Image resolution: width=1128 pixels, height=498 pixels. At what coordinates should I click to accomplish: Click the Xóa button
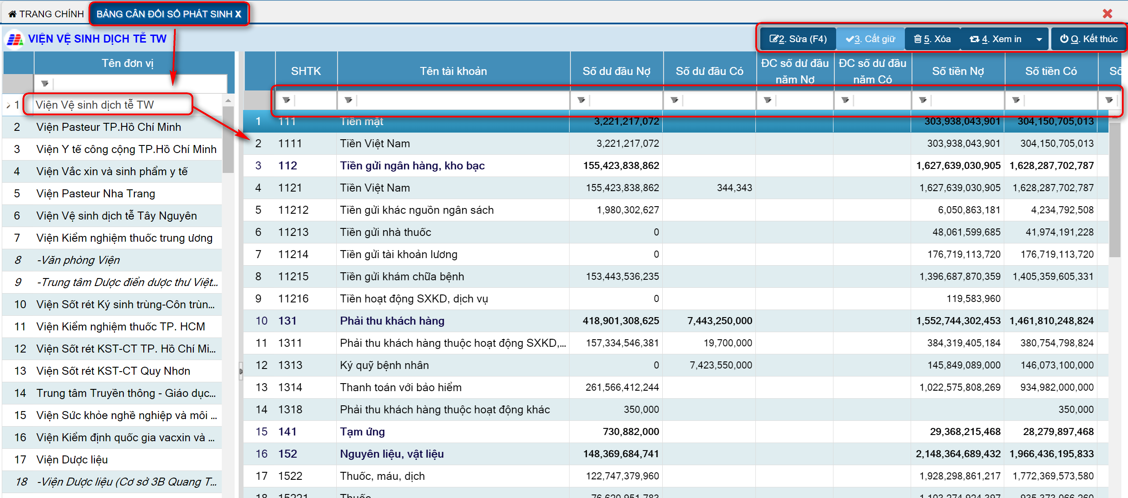pos(932,39)
